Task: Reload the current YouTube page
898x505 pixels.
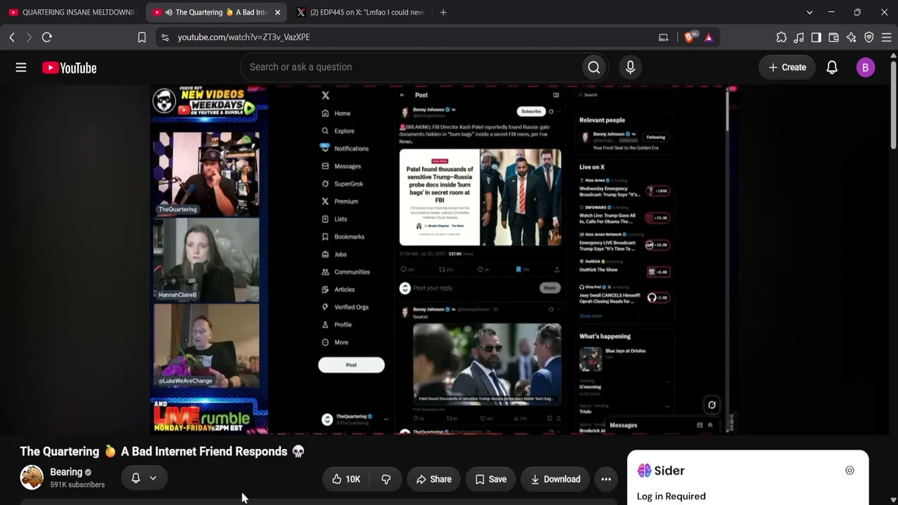Action: (47, 37)
